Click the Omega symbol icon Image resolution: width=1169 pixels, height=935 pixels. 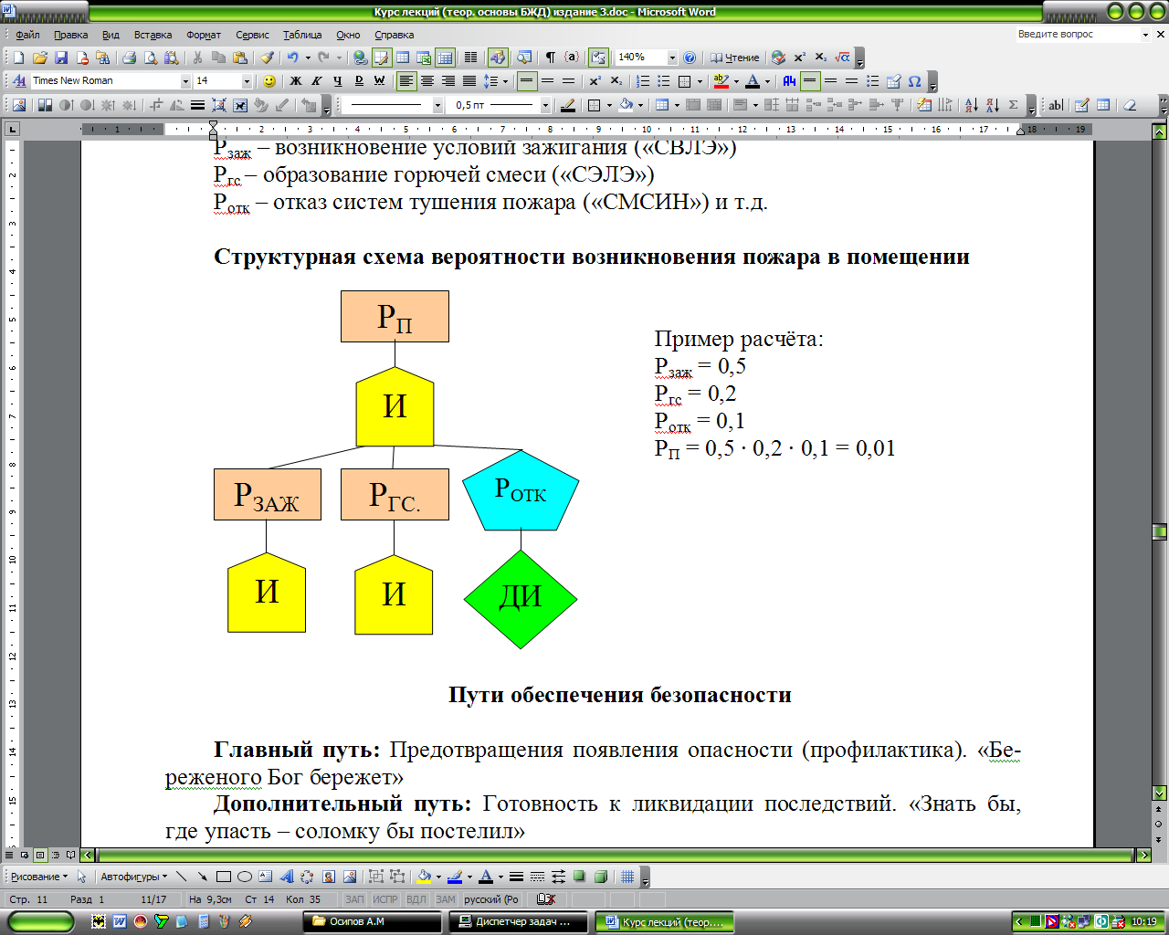tap(914, 81)
